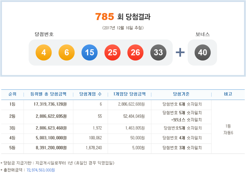
Task: Select the red number 25 ball
Action: click(x=112, y=52)
